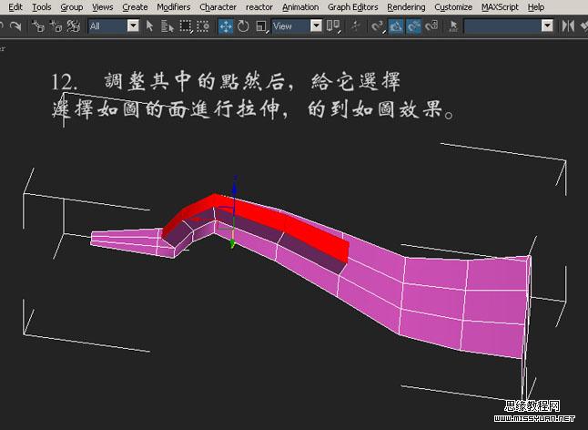The width and height of the screenshot is (588, 430).
Task: Open the Select by Name list icon
Action: [x=167, y=26]
